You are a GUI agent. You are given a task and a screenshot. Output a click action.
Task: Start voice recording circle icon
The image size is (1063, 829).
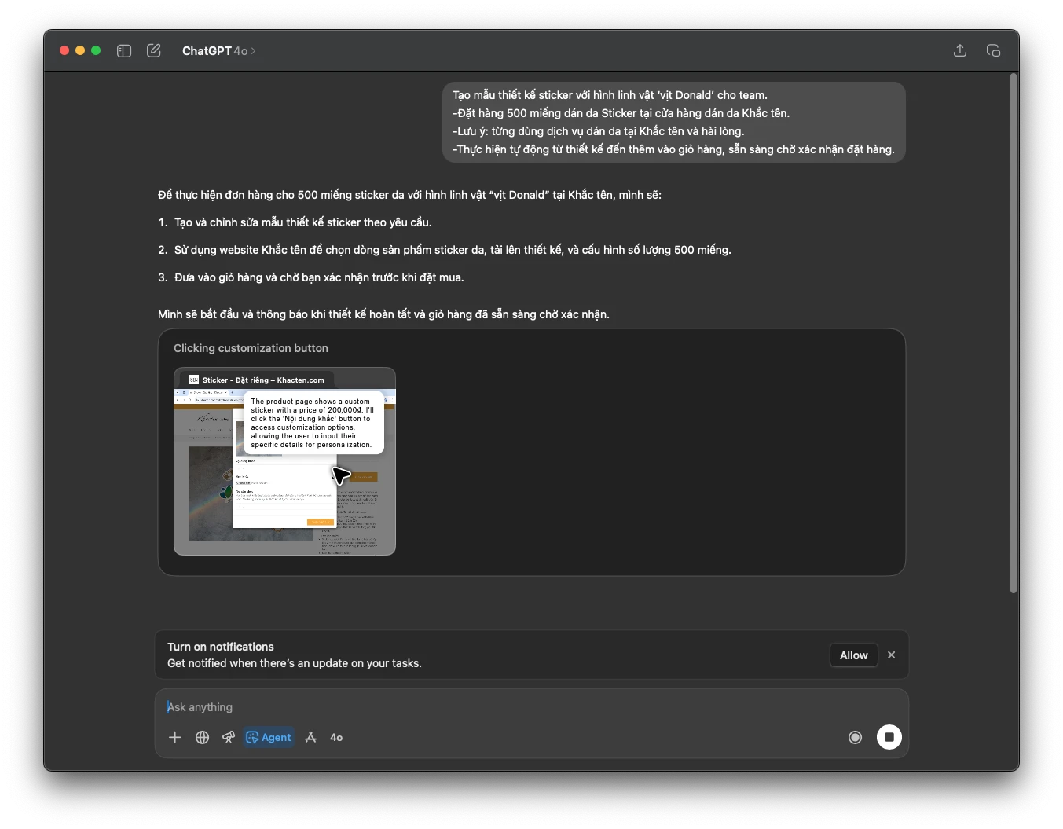[x=855, y=737]
